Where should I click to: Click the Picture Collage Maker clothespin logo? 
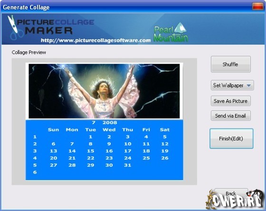[x=14, y=27]
